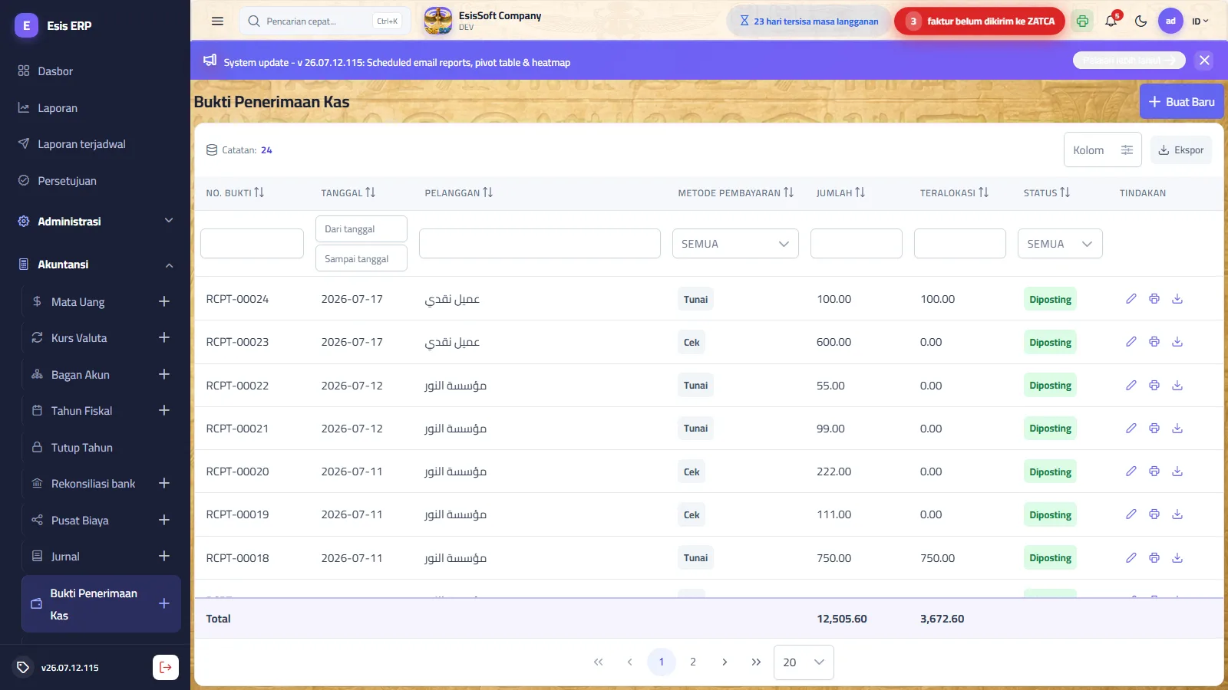Screen dimensions: 1228x690
Task: Open the page size dropdown showing 20
Action: click(x=804, y=662)
